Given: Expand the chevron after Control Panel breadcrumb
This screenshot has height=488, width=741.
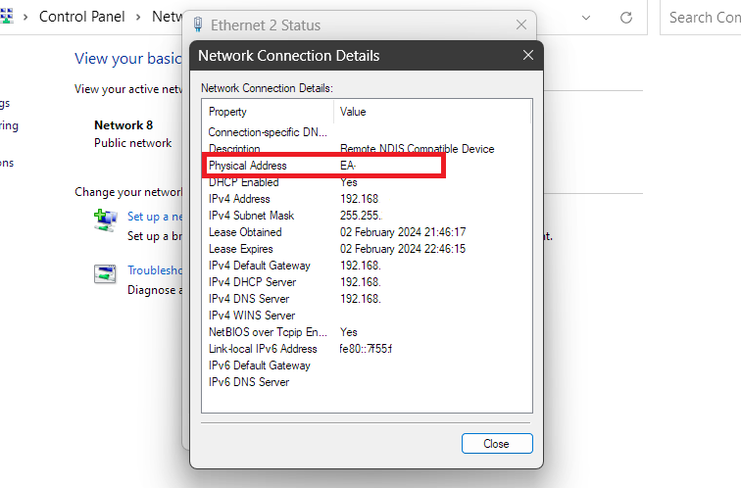Looking at the screenshot, I should pos(139,18).
